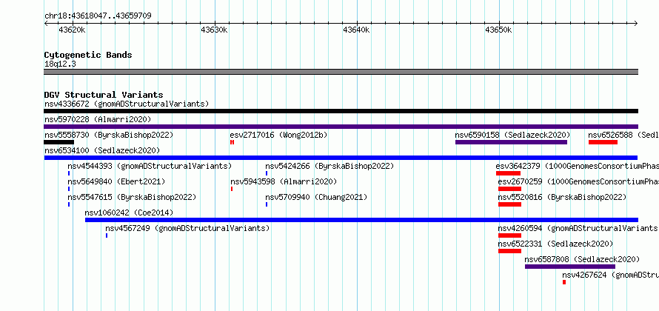Image resolution: width=659 pixels, height=311 pixels.
Task: Open variant nsv5943598 (Almarri2020)
Action: click(284, 181)
